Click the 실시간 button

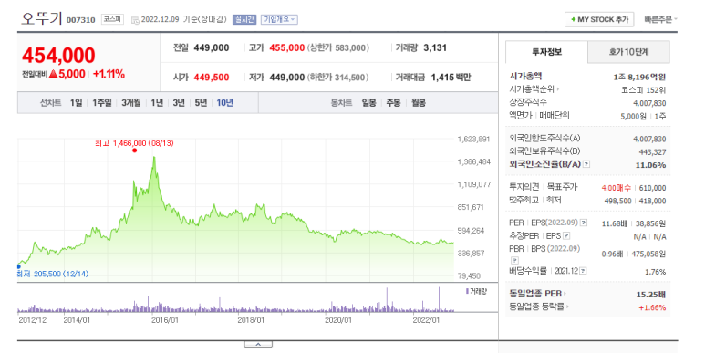[244, 19]
